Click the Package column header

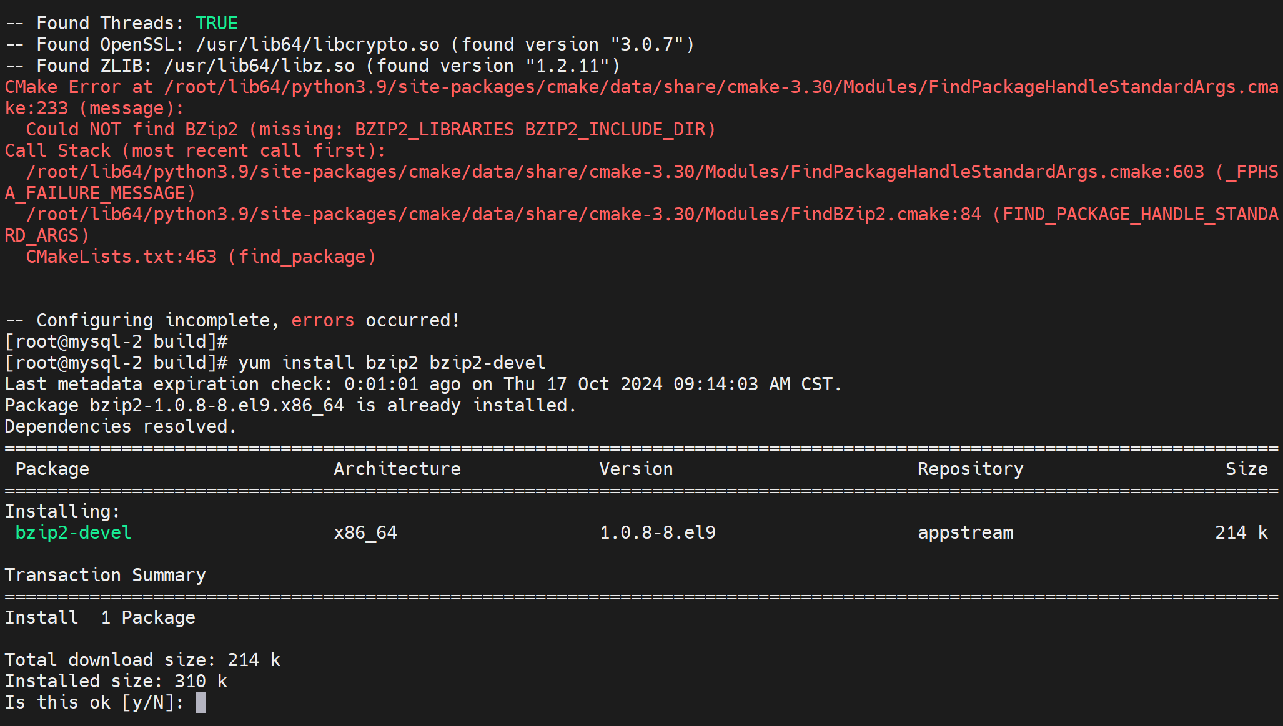[52, 469]
